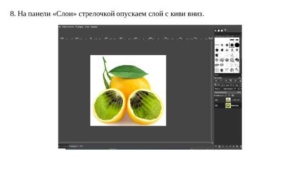Select the lemon layer thumbnail

[x=228, y=100]
